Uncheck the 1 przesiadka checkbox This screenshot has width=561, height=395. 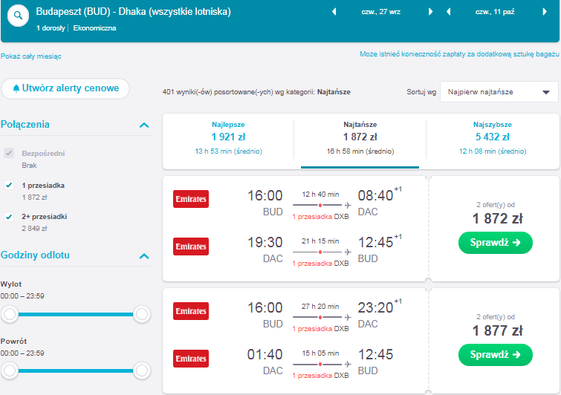9,185
